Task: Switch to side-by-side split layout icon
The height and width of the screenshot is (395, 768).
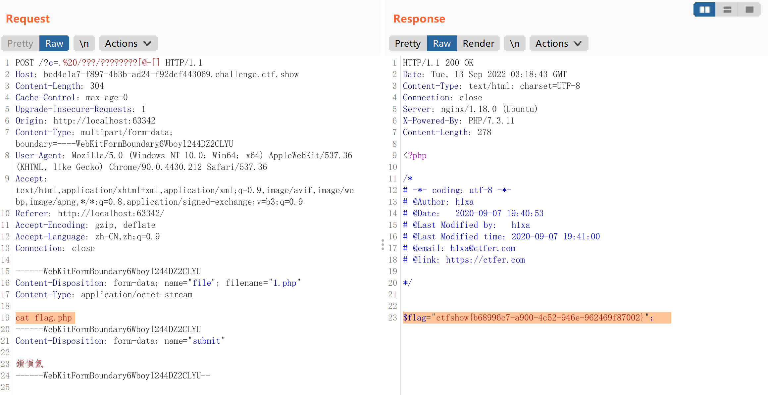Action: pyautogui.click(x=704, y=10)
